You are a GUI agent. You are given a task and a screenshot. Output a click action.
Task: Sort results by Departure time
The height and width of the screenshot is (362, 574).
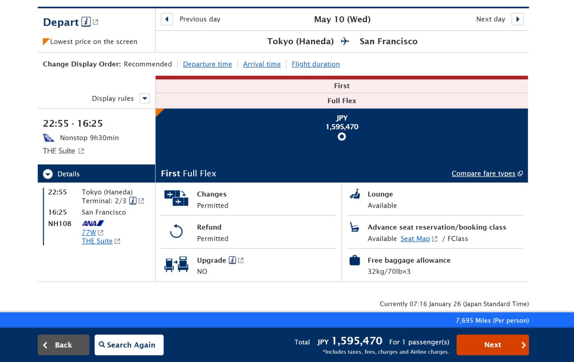(207, 64)
